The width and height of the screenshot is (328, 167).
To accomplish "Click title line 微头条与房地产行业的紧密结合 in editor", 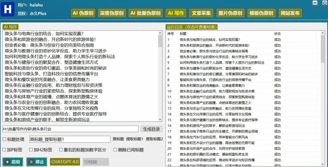I will coord(53,91).
